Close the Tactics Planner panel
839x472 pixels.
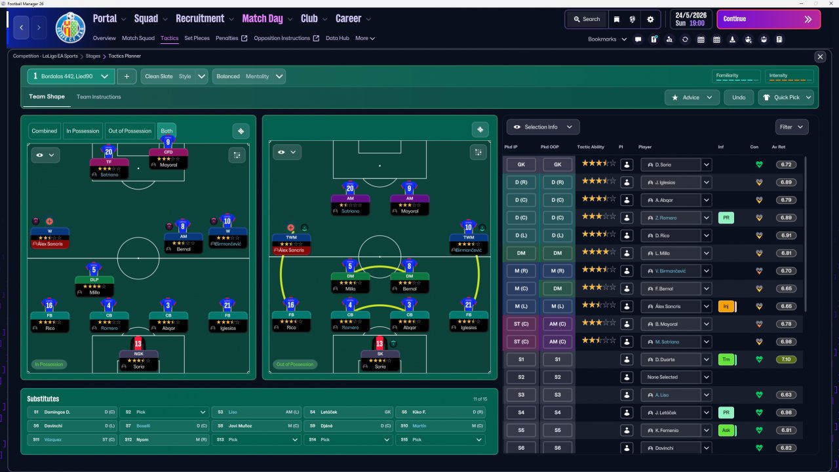(x=820, y=57)
